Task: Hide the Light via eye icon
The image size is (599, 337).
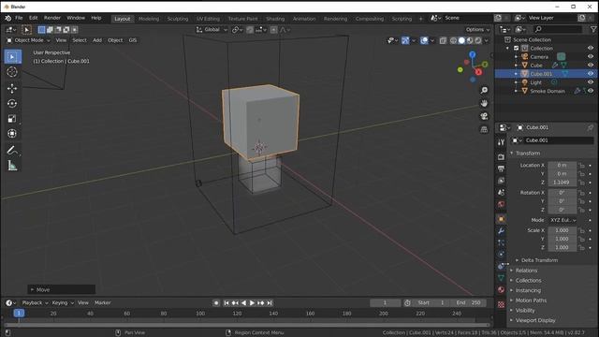Action: pos(591,82)
